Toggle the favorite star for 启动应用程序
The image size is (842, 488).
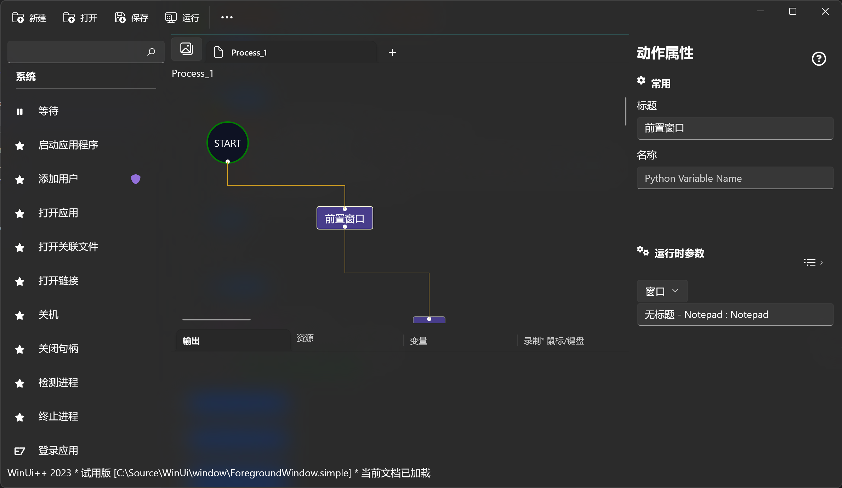click(x=19, y=145)
